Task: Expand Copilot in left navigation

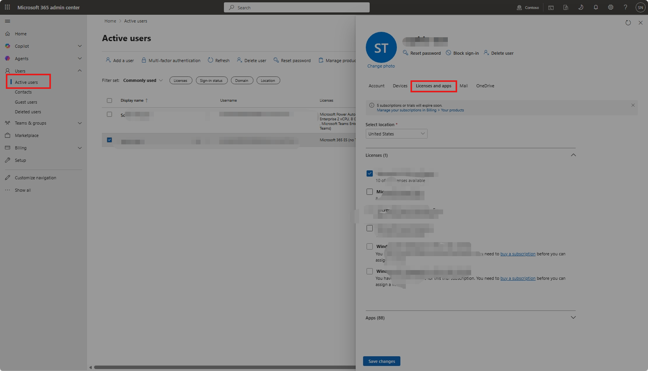Action: click(80, 46)
